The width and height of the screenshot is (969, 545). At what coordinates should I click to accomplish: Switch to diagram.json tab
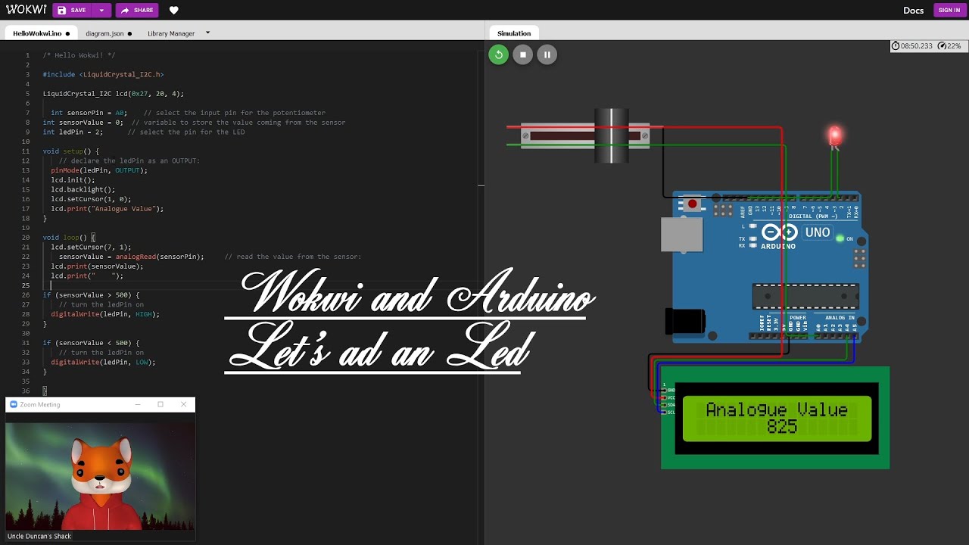pyautogui.click(x=108, y=33)
